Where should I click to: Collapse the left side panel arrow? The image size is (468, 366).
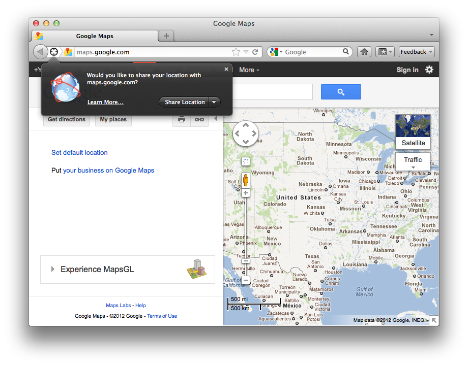pos(215,119)
